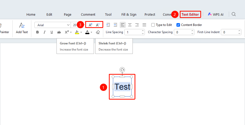Open the font color dropdown arrow

point(92,32)
